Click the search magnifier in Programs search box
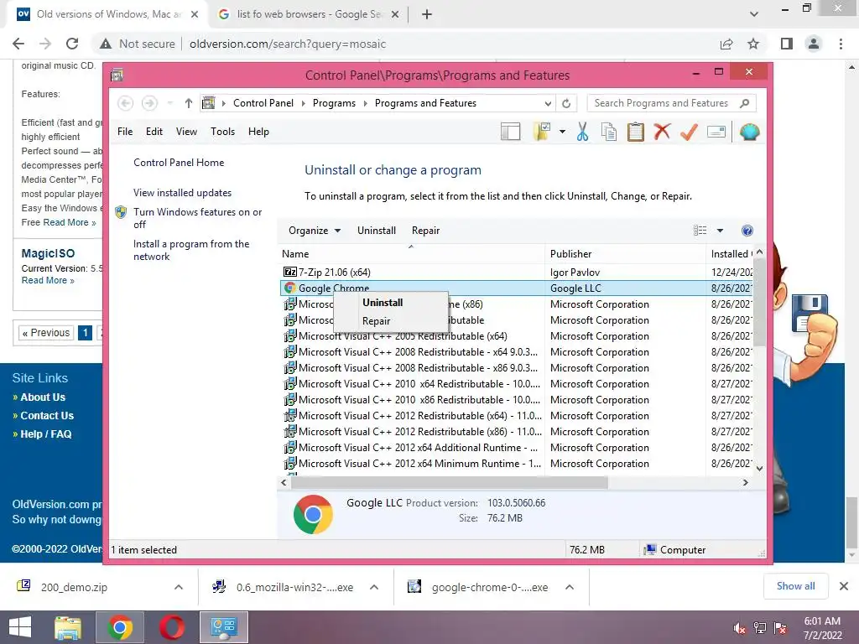Image resolution: width=859 pixels, height=644 pixels. [x=744, y=103]
